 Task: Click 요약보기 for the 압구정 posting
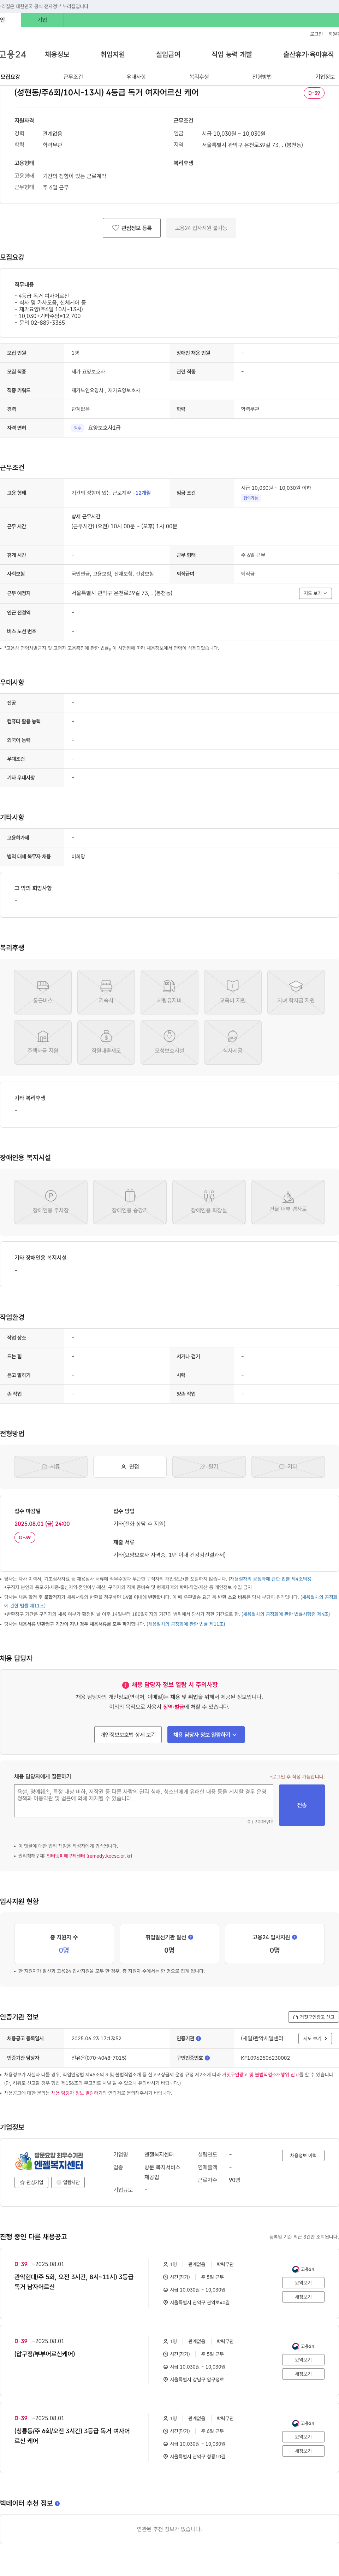tap(303, 2360)
